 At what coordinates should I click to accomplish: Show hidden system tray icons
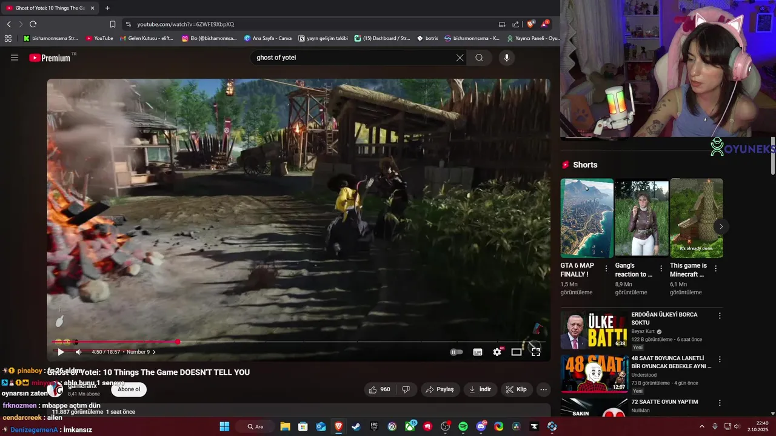(702, 427)
